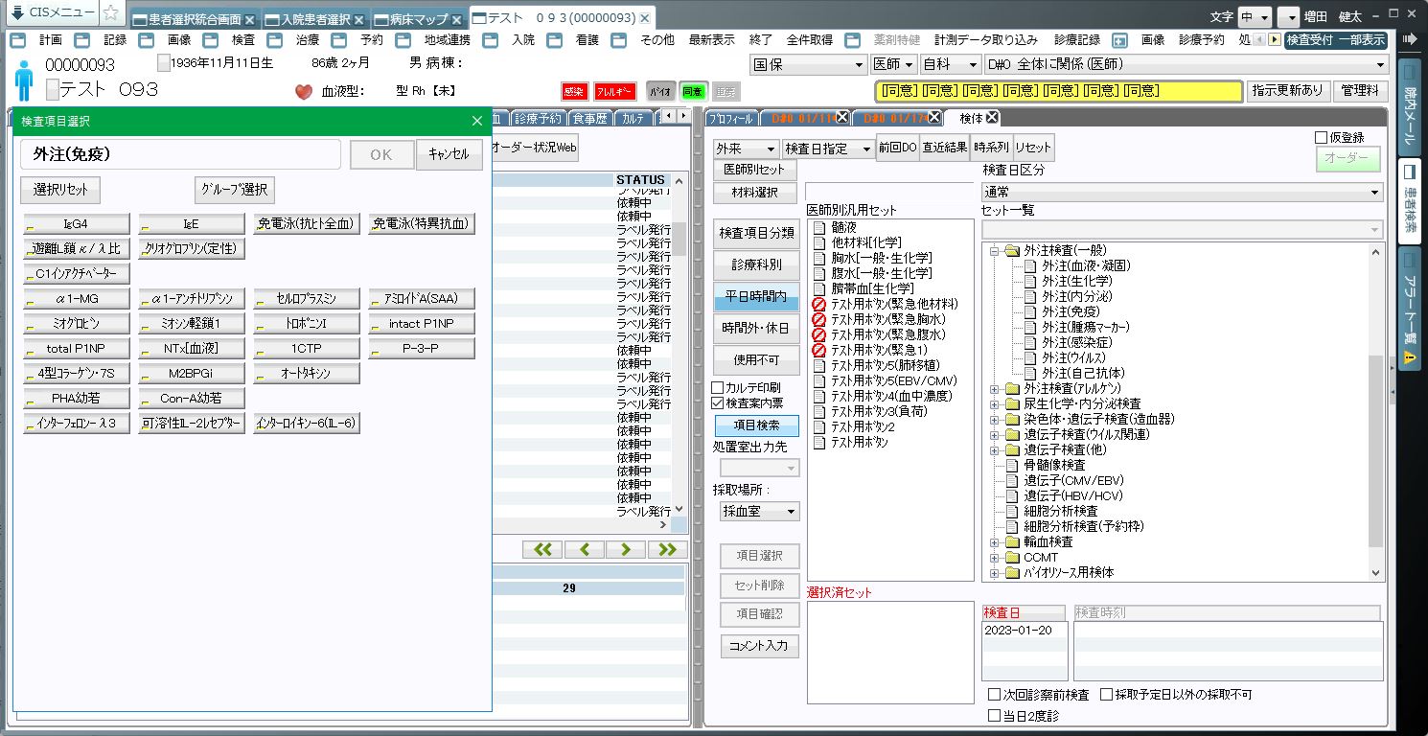Click the red heart blood-type icon
The image size is (1428, 736).
[x=304, y=92]
